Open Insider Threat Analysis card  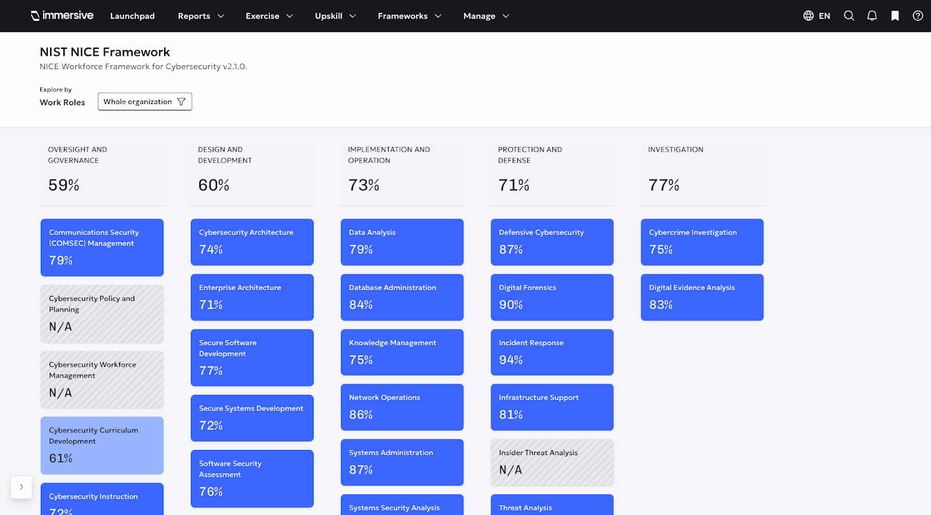point(552,463)
